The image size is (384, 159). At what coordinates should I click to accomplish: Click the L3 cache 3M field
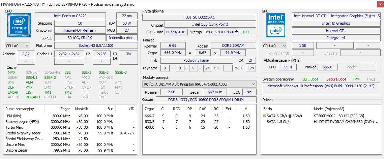[x=128, y=58]
